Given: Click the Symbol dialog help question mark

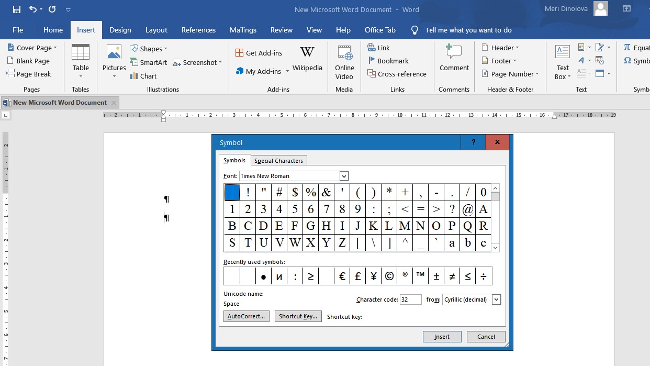Looking at the screenshot, I should [x=474, y=142].
